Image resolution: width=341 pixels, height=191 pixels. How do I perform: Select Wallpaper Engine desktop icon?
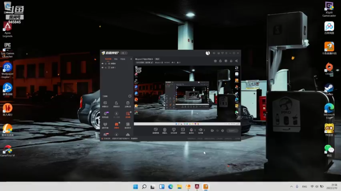[x=7, y=70]
